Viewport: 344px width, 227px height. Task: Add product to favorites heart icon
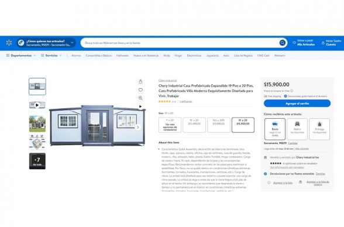(x=140, y=90)
